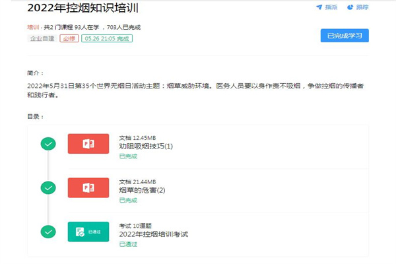
Task: Click the 指派 text label
Action: click(331, 8)
